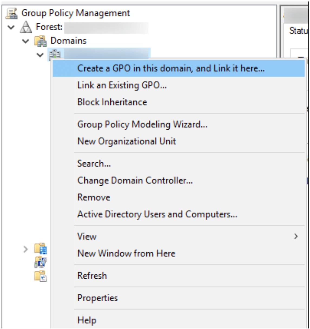Open Active Directory Users and Computers
The width and height of the screenshot is (310, 329).
[179, 214]
